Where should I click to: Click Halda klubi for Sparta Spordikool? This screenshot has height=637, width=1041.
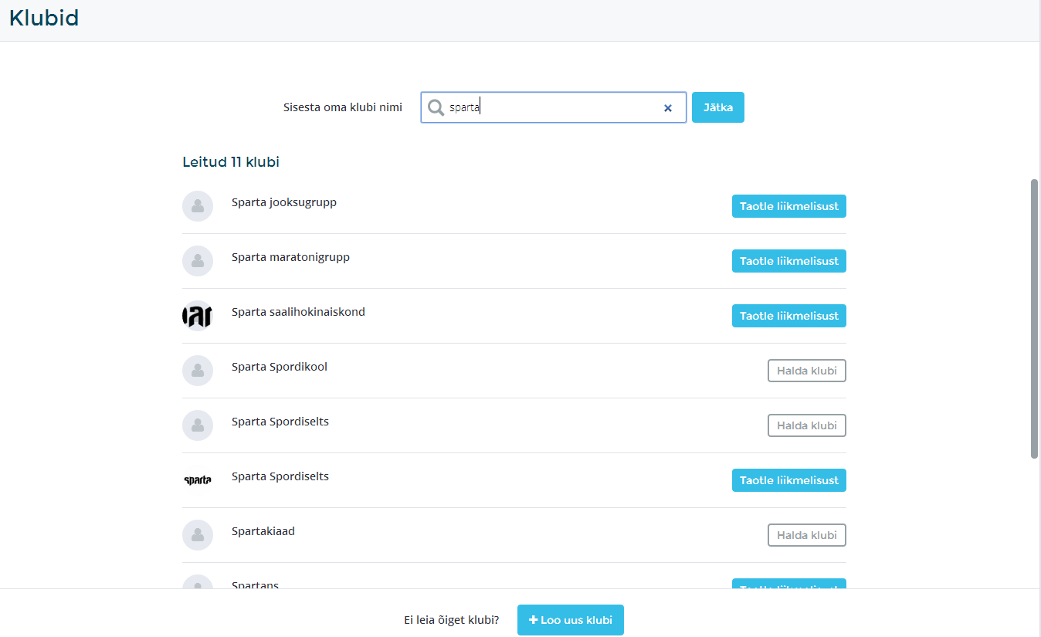(x=806, y=371)
